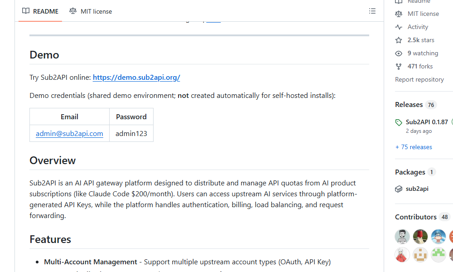Open MIT license link in sidebar
Screen dimensions: 453x272
(423, 14)
